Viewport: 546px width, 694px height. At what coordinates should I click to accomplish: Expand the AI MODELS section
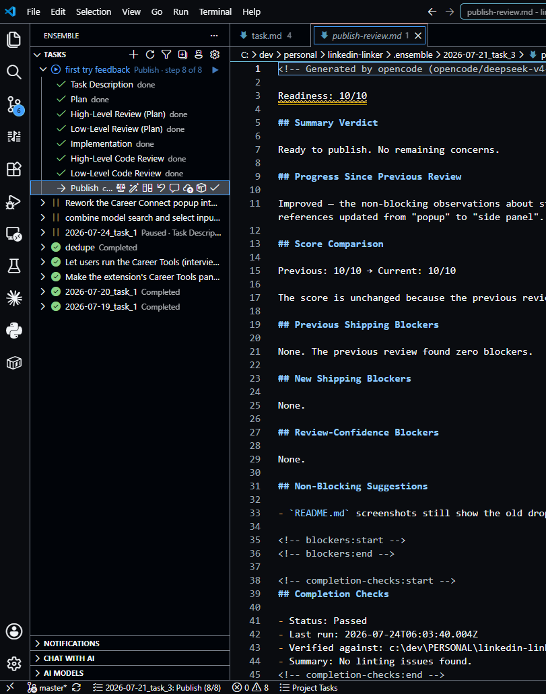[x=130, y=673]
